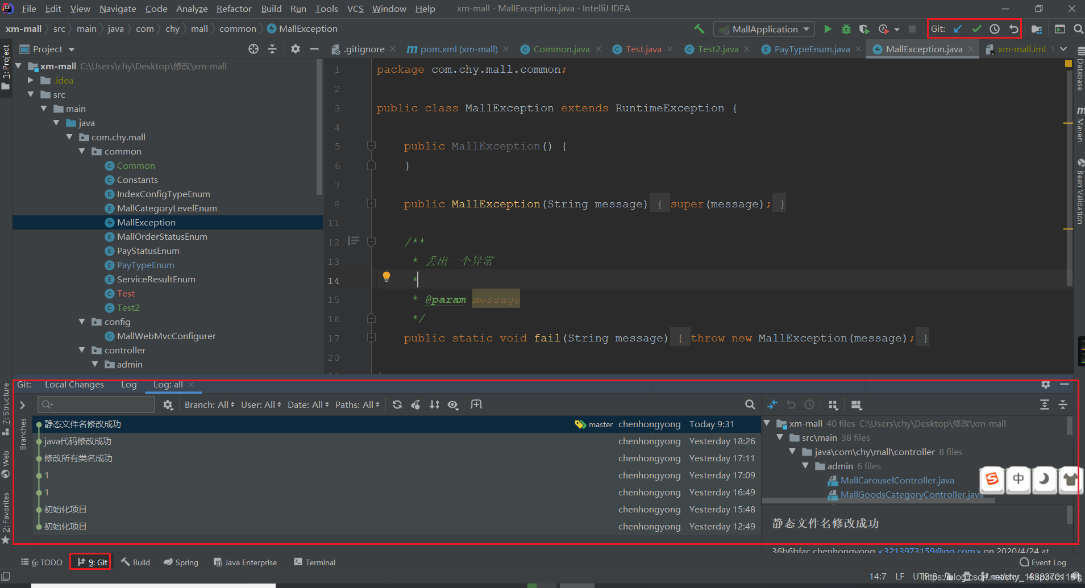Click the locate file target icon in Project panel

tap(253, 49)
